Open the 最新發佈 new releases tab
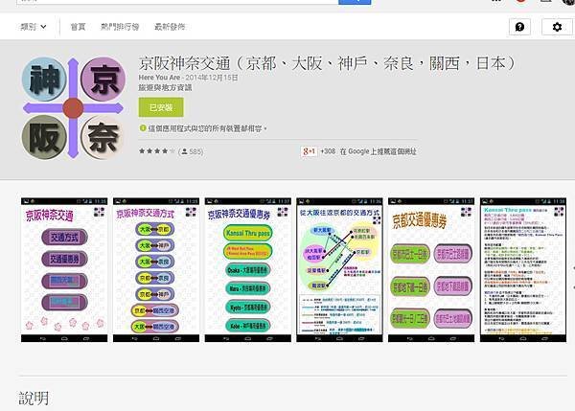 coord(170,27)
